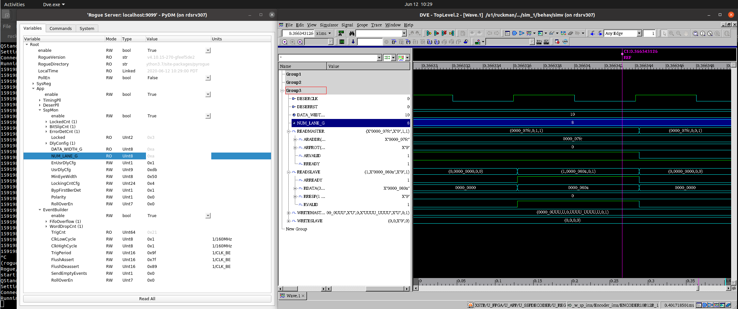The width and height of the screenshot is (738, 309).
Task: Click the binoculars search icon in DVE toolbar
Action: click(352, 33)
